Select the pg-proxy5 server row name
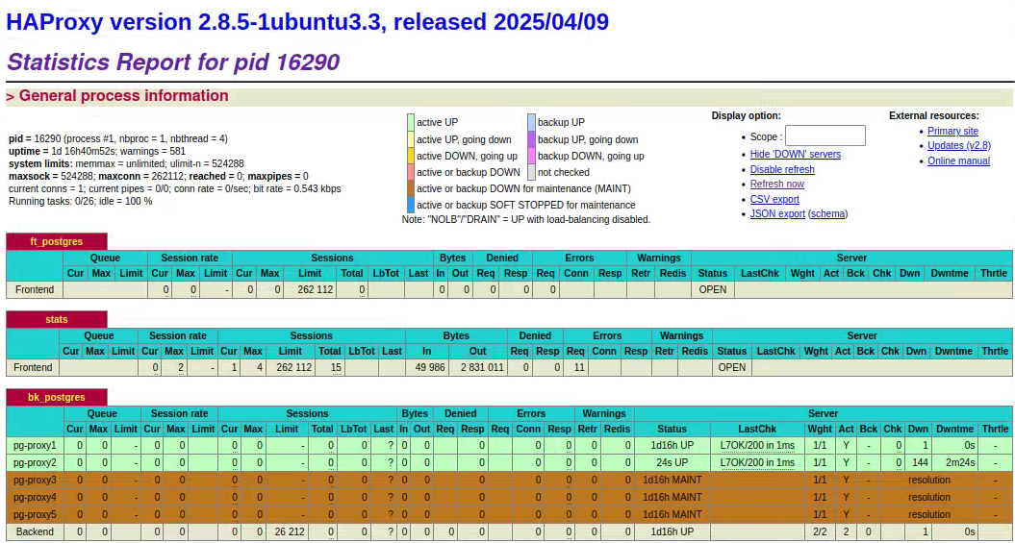 (x=35, y=514)
